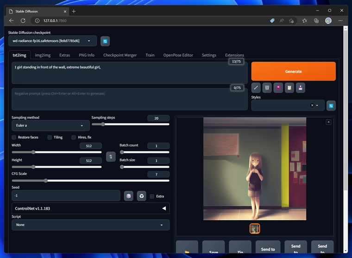Enable the Restore faces checkbox

point(14,138)
